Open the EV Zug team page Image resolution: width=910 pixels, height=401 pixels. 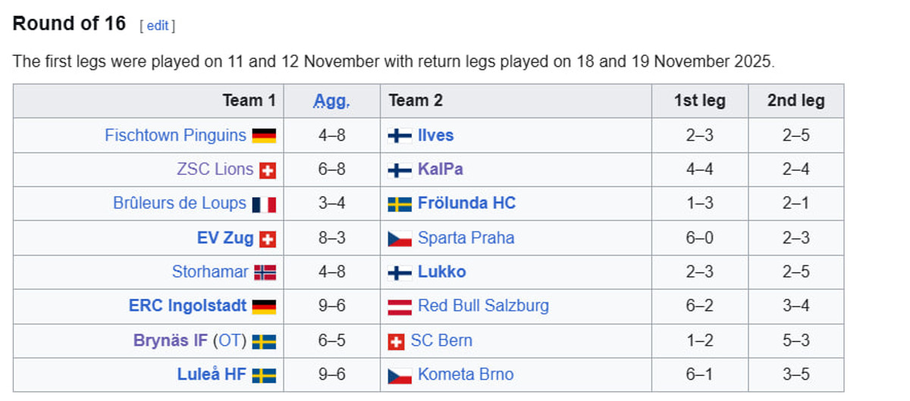pos(225,238)
